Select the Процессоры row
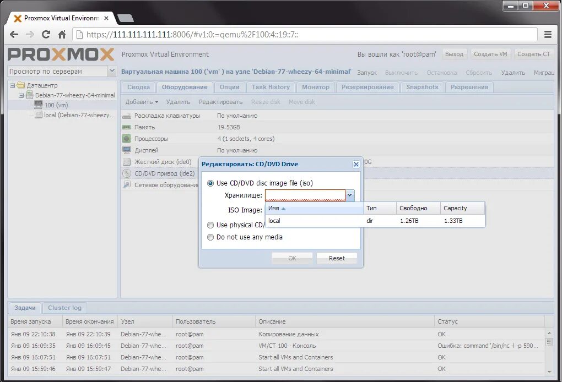This screenshot has height=382, width=562. (337, 139)
